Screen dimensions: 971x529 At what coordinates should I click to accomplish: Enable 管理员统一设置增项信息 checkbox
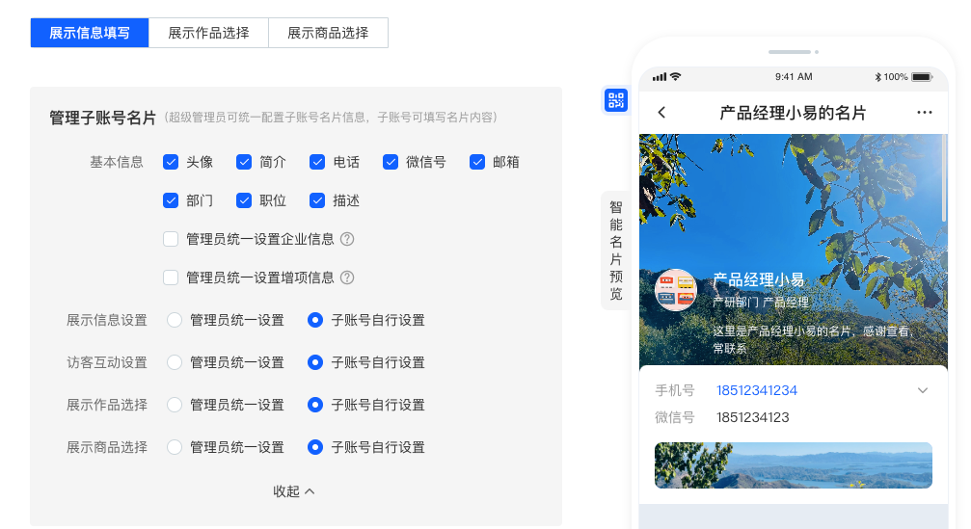171,278
